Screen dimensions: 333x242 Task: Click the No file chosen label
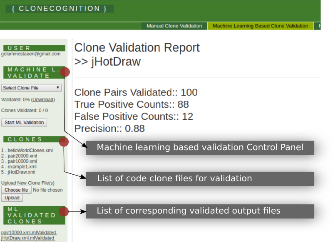pyautogui.click(x=48, y=190)
